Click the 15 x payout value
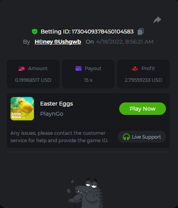Viewport: 178px width, 208px height. coord(88,80)
